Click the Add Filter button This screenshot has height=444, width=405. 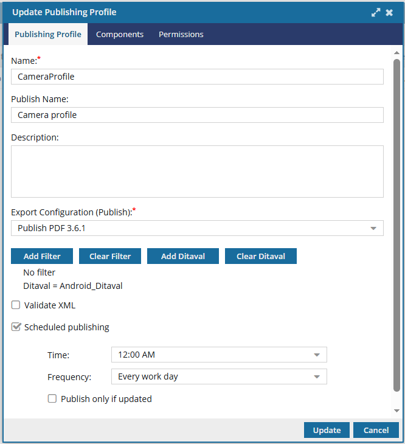click(42, 256)
